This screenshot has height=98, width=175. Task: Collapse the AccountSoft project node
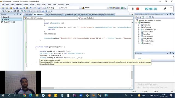136,23
